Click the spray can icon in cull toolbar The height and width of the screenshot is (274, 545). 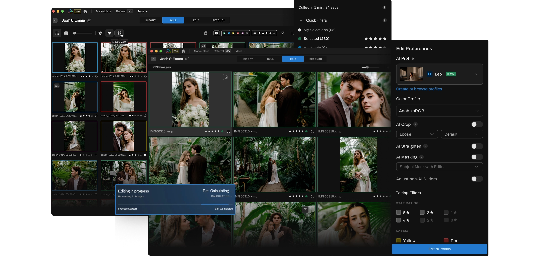click(x=206, y=33)
